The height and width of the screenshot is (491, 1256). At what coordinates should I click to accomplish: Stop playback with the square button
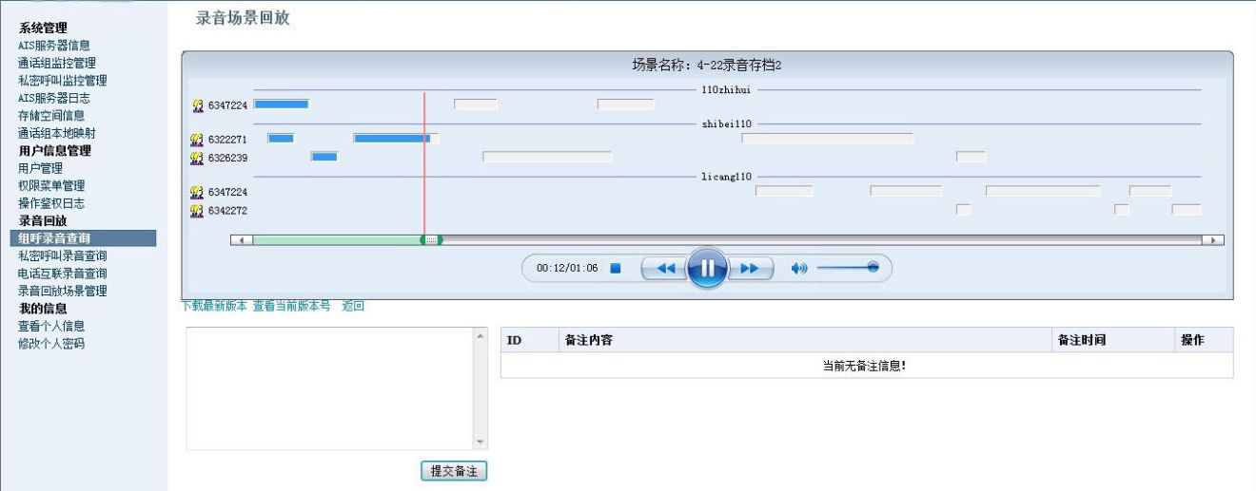(x=615, y=268)
